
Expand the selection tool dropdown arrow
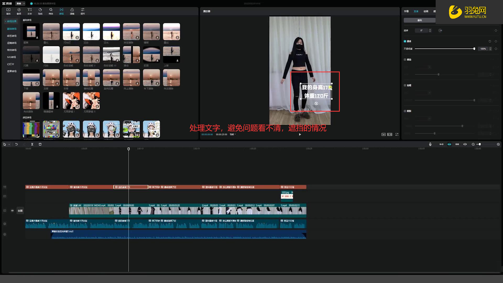tap(9, 144)
